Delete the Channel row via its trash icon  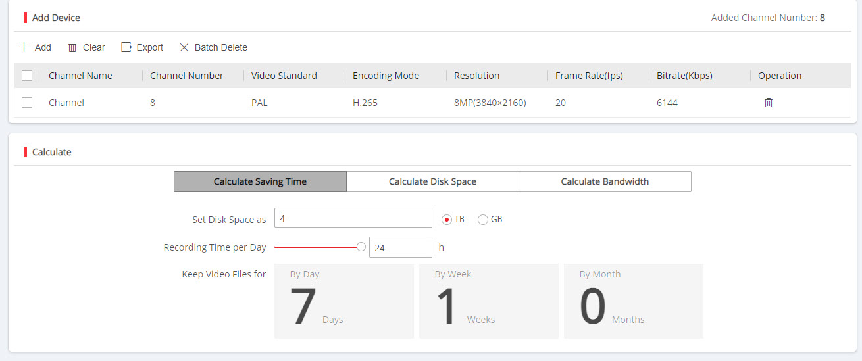(768, 103)
